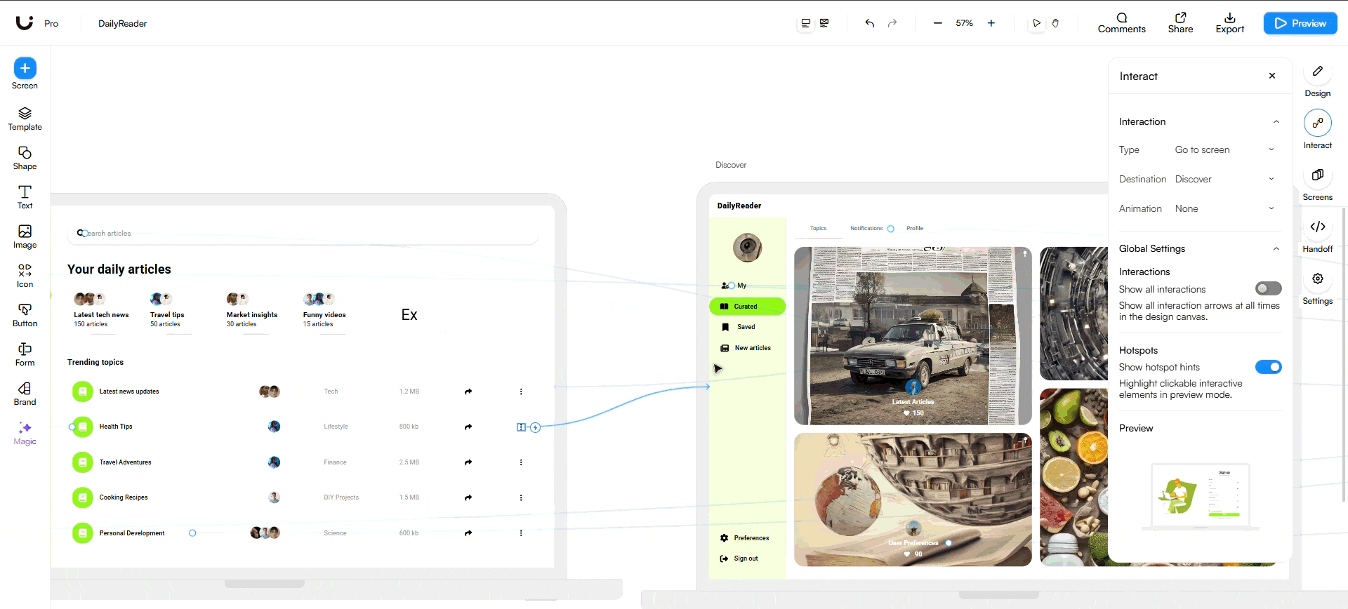1348x609 pixels.
Task: Disable Show hotspot hints toggle
Action: [1268, 367]
